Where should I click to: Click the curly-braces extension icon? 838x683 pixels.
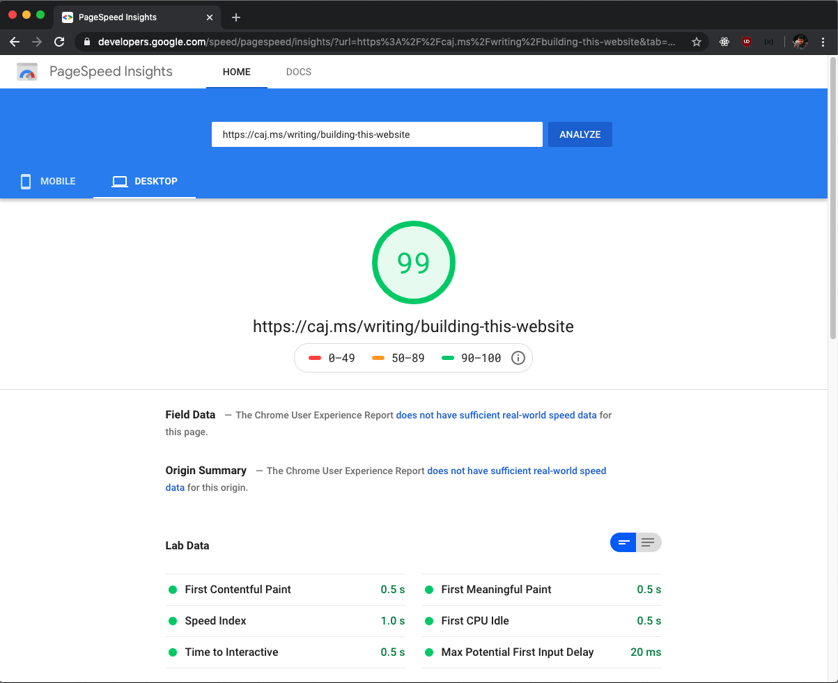(769, 42)
